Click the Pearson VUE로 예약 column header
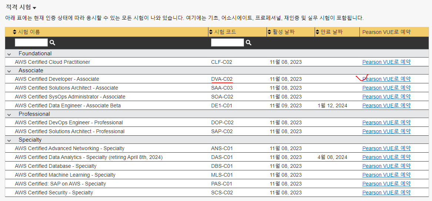Viewport: 432px width, 201px height. pyautogui.click(x=386, y=32)
